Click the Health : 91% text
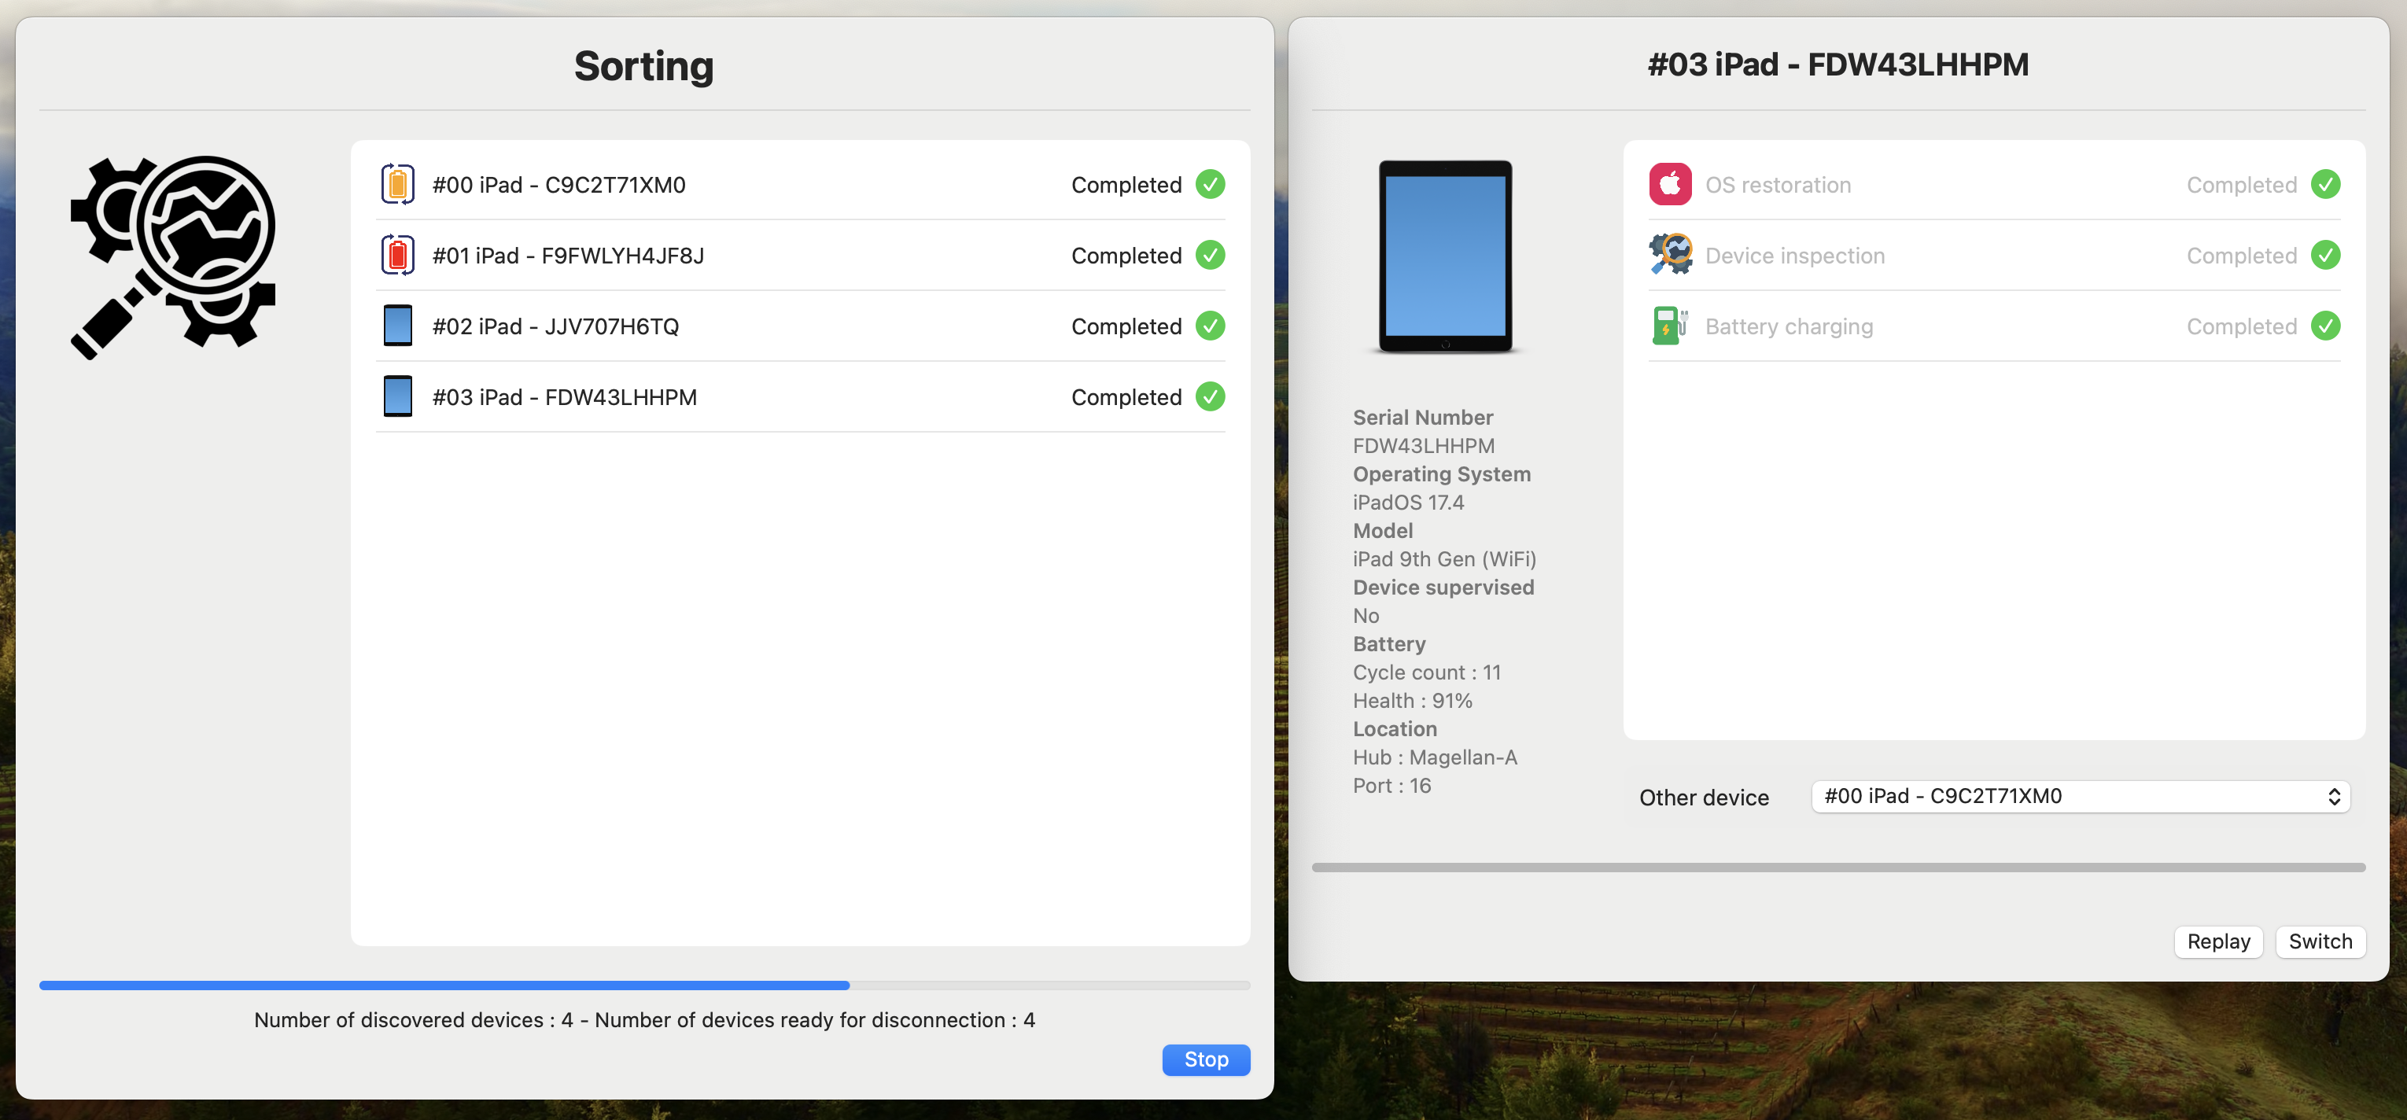This screenshot has width=2407, height=1120. point(1412,701)
